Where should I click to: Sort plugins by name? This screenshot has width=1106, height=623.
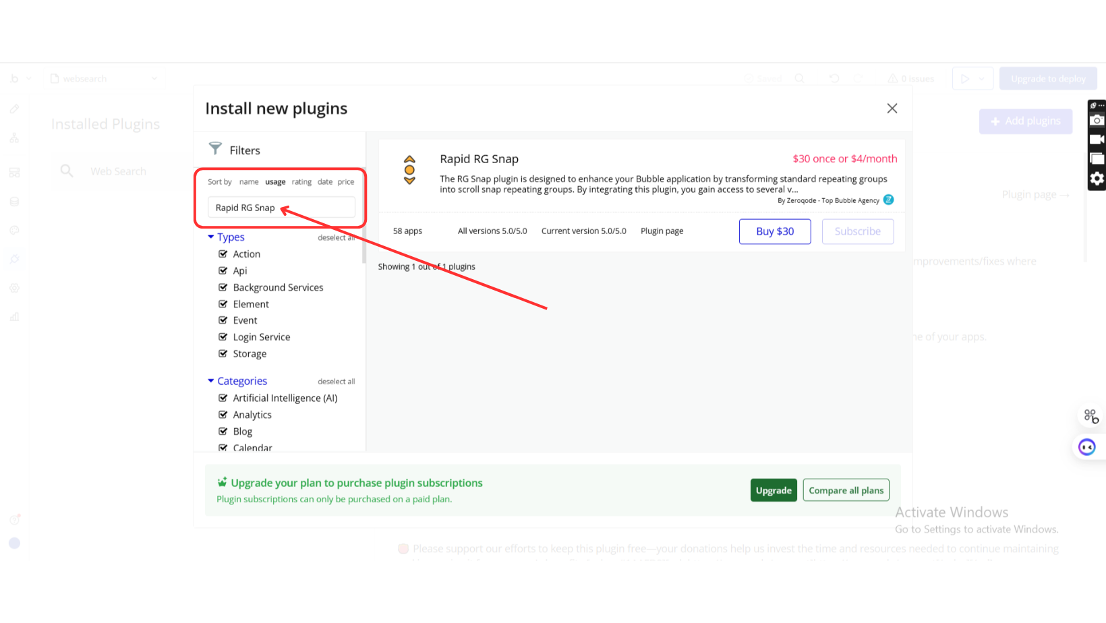pos(249,181)
